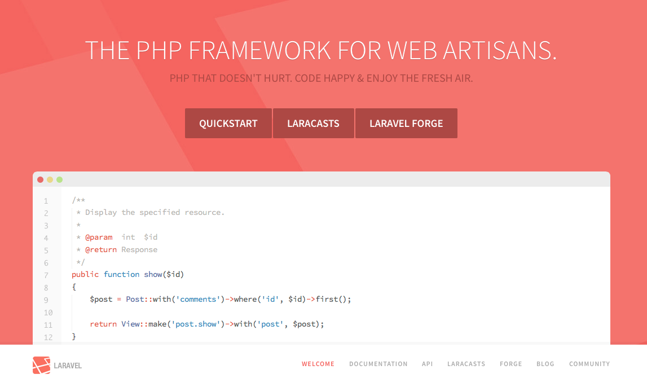
Task: Open the Community navigation link
Action: click(589, 364)
